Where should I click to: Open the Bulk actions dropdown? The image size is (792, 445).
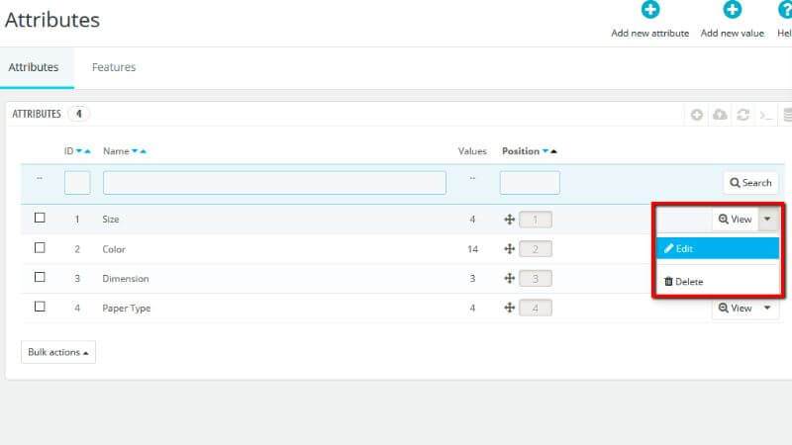pos(58,352)
